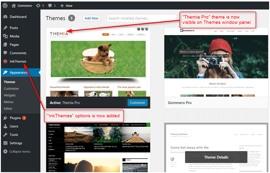Click the Media library icon

tap(5, 36)
